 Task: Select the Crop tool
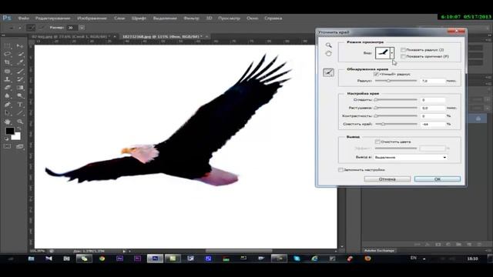[x=8, y=62]
